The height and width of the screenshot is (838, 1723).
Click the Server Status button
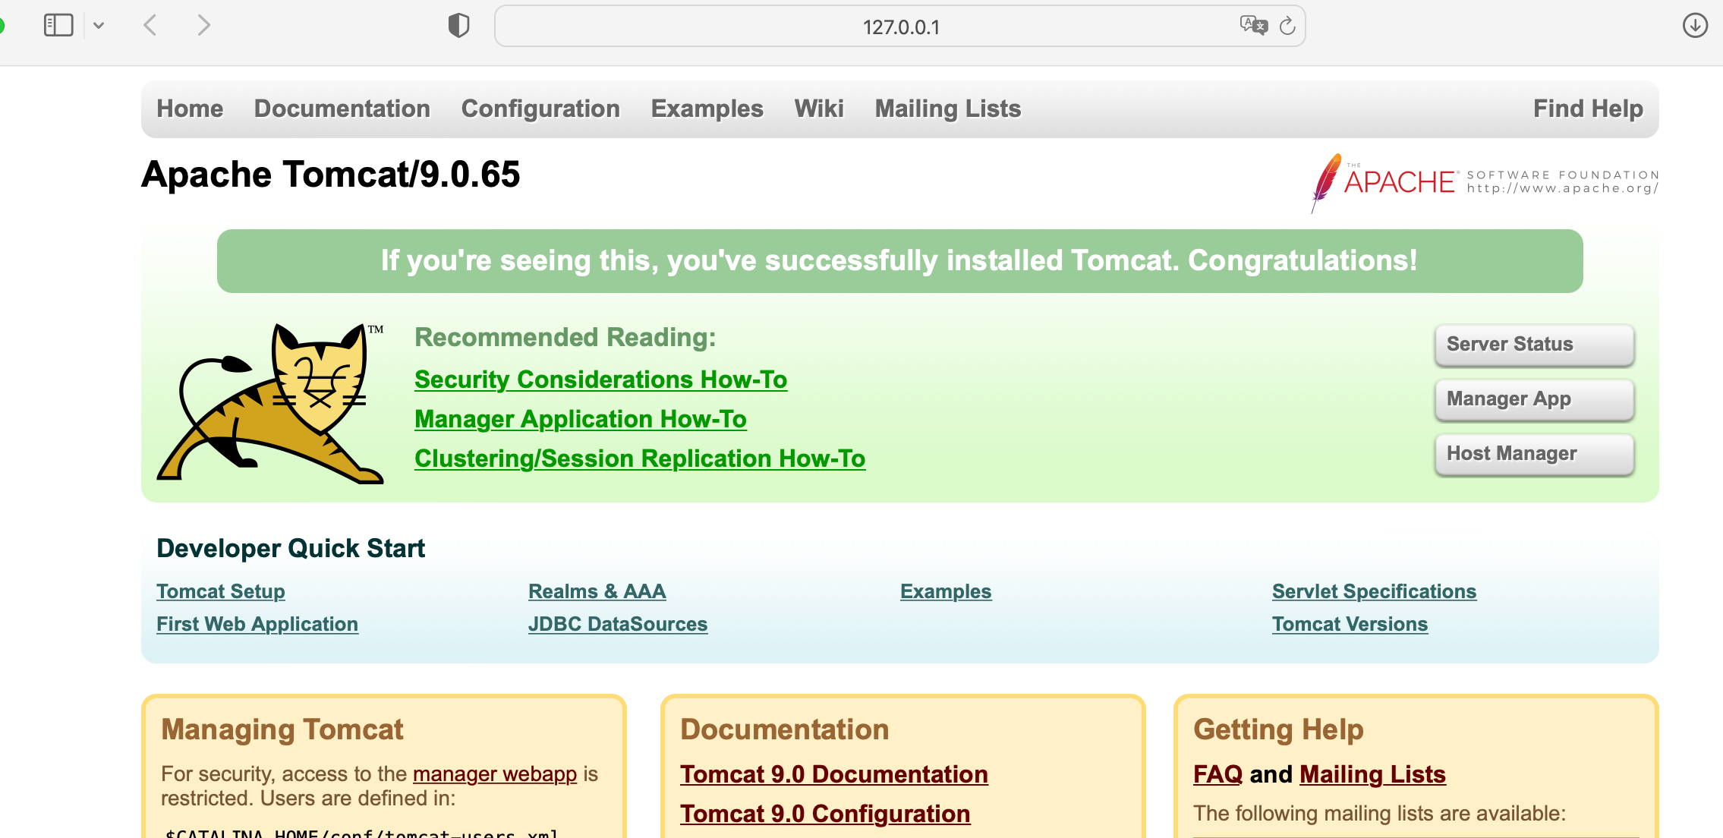click(1534, 345)
